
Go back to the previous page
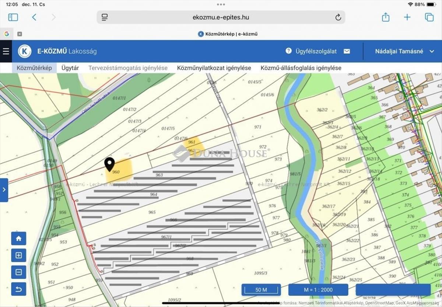34,17
